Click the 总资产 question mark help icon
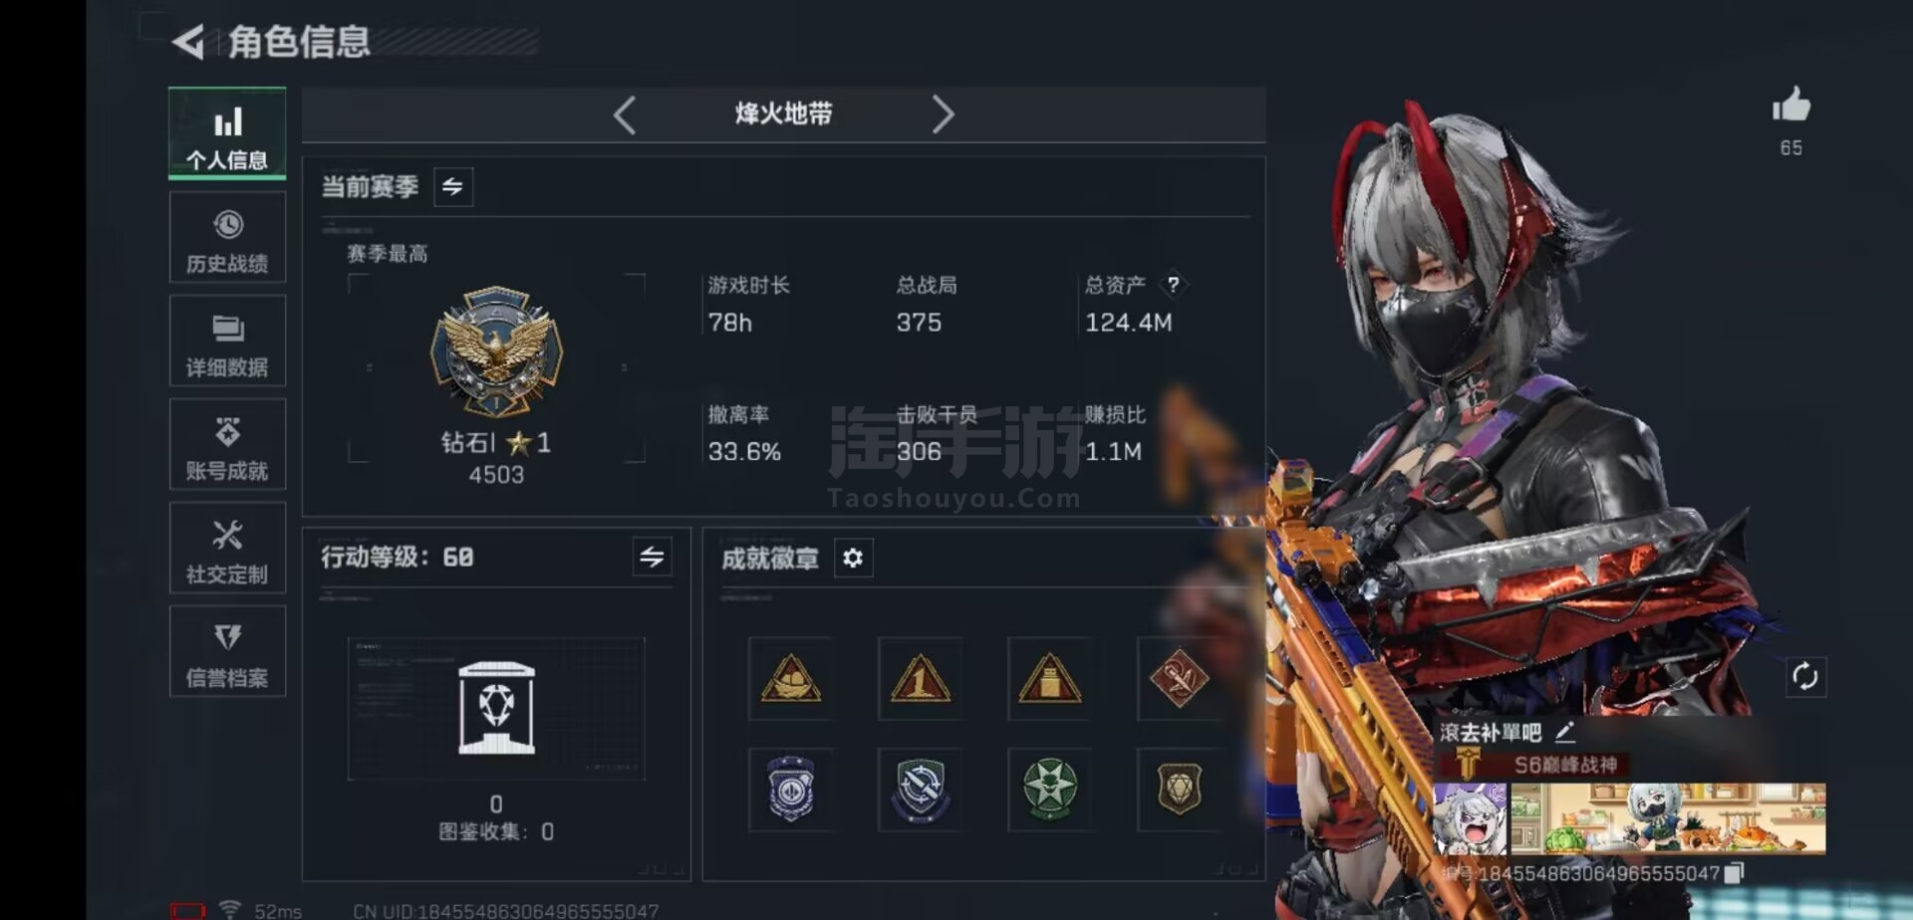Screen dimensions: 1913x920 (1174, 285)
